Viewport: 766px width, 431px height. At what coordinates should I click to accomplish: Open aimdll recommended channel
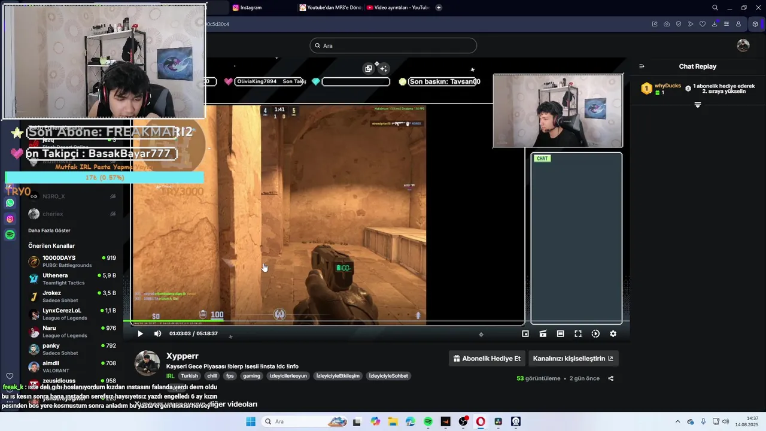tap(72, 366)
